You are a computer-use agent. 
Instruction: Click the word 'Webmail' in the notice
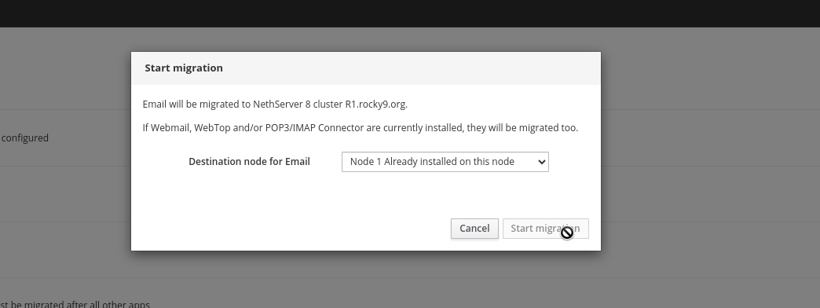tap(170, 127)
